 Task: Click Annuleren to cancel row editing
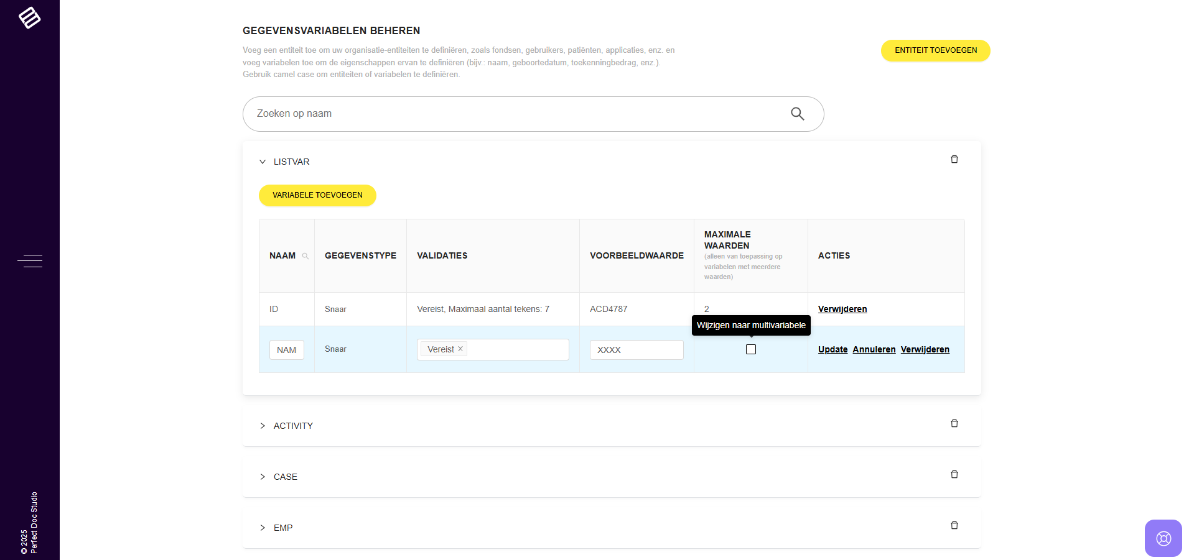pos(874,350)
